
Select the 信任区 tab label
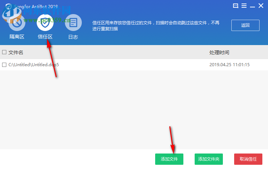(x=45, y=37)
